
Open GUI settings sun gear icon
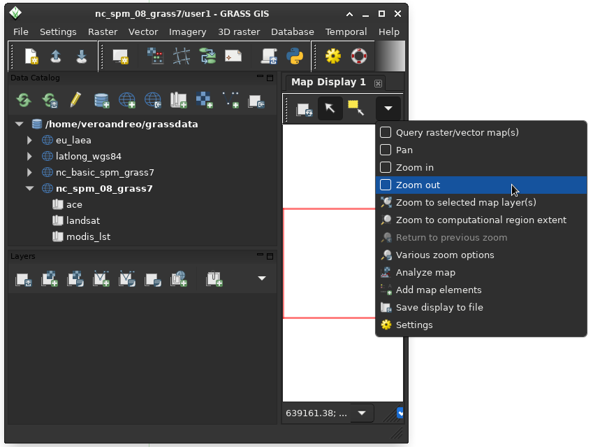coord(333,57)
